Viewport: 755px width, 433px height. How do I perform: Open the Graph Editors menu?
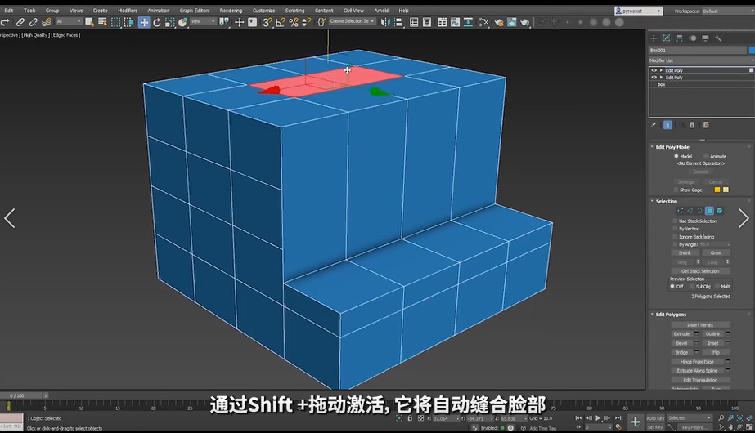tap(195, 11)
